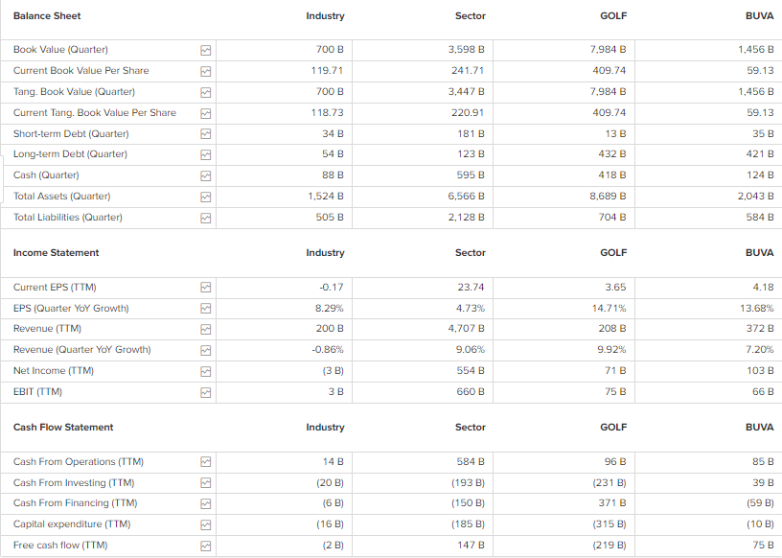
Task: Click chart icon for Revenue (TTM)
Action: coord(205,329)
